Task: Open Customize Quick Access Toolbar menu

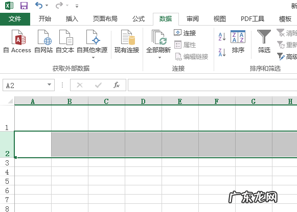Action: 77,6
